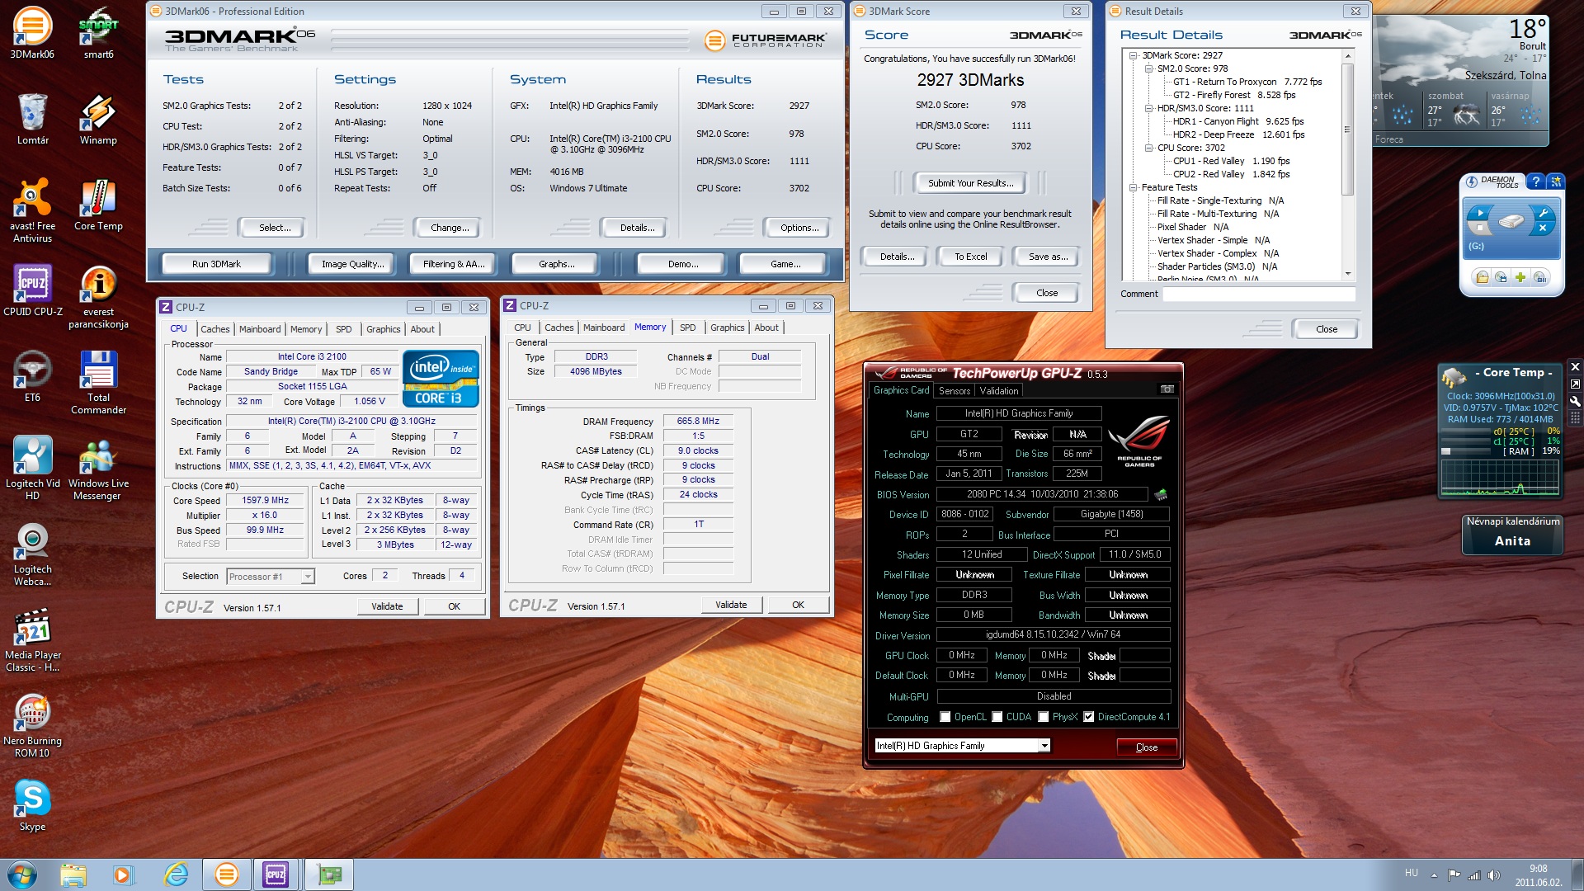Open Nero Burning ROM 10 shortcut
This screenshot has height=891, width=1584.
tap(32, 726)
